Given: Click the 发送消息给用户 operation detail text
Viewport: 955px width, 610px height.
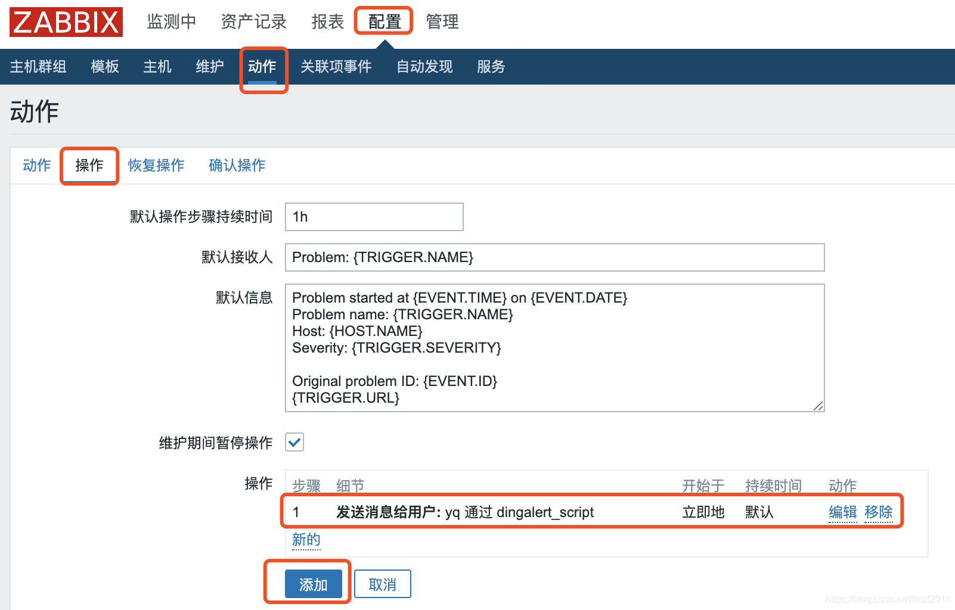Looking at the screenshot, I should click(x=465, y=512).
